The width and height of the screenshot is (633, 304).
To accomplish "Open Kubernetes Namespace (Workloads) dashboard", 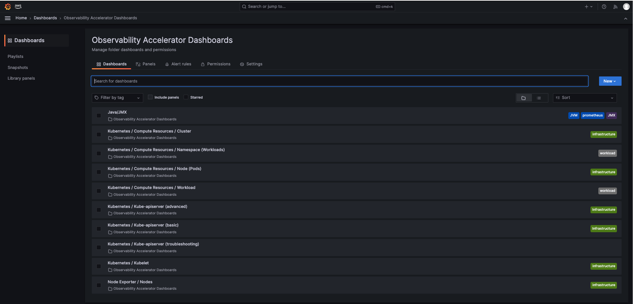I will (x=166, y=150).
